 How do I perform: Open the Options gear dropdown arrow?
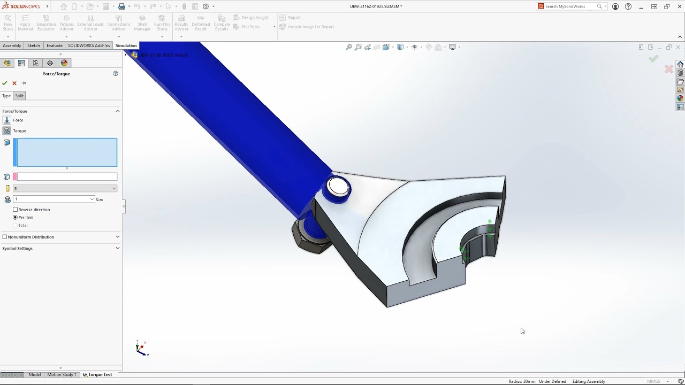coord(213,6)
